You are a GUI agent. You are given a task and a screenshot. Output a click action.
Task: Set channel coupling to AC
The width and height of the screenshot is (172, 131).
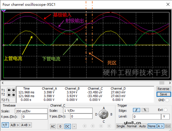pyautogui.click(x=53, y=126)
